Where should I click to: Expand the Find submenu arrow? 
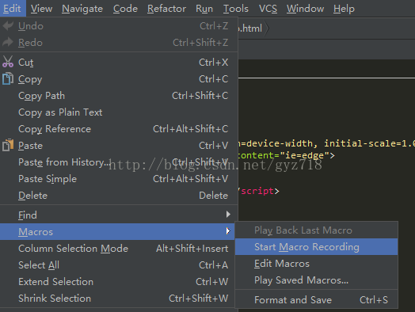point(228,215)
